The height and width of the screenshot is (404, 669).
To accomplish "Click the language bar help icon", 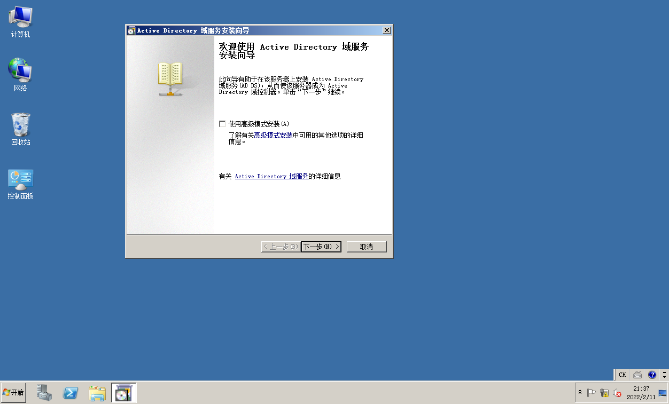I will (x=652, y=375).
